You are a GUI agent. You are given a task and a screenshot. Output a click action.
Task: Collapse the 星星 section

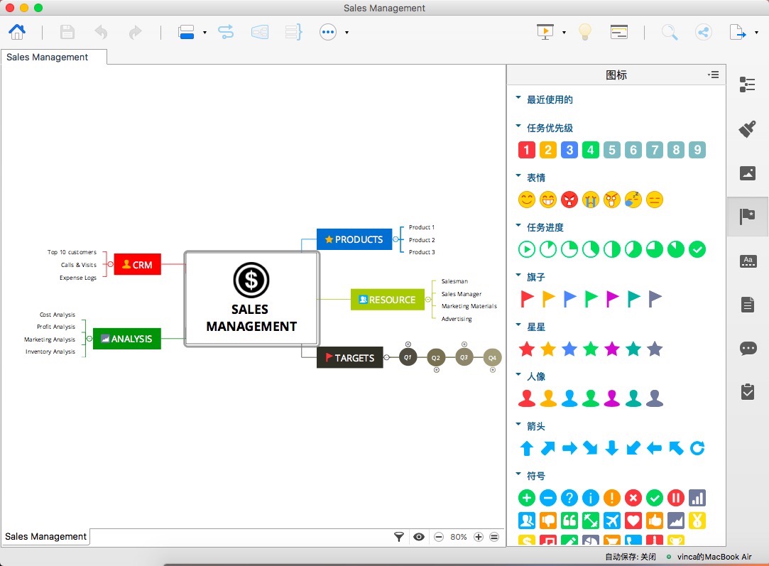(x=518, y=325)
